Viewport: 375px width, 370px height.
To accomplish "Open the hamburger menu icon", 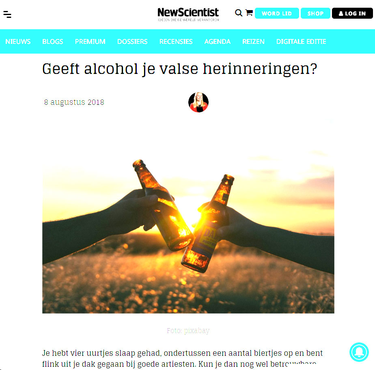I will 7,14.
